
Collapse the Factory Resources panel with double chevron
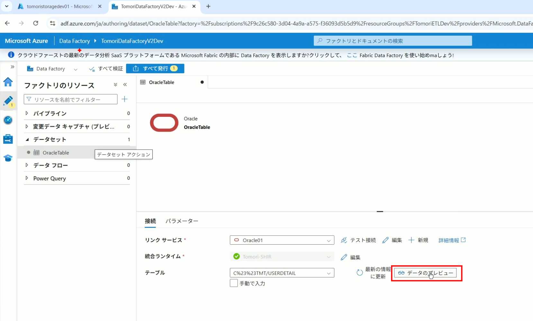125,85
